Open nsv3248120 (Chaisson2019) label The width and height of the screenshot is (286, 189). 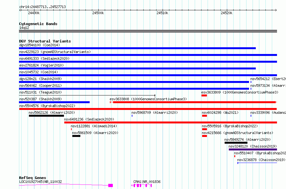pos(253,146)
